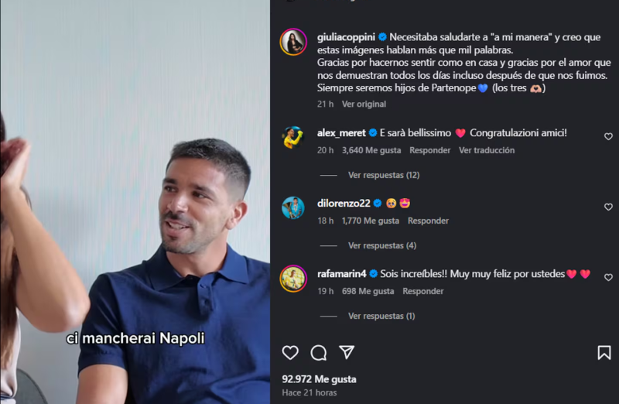The height and width of the screenshot is (404, 619).
Task: Like rafamarin4's comment
Action: (x=608, y=277)
